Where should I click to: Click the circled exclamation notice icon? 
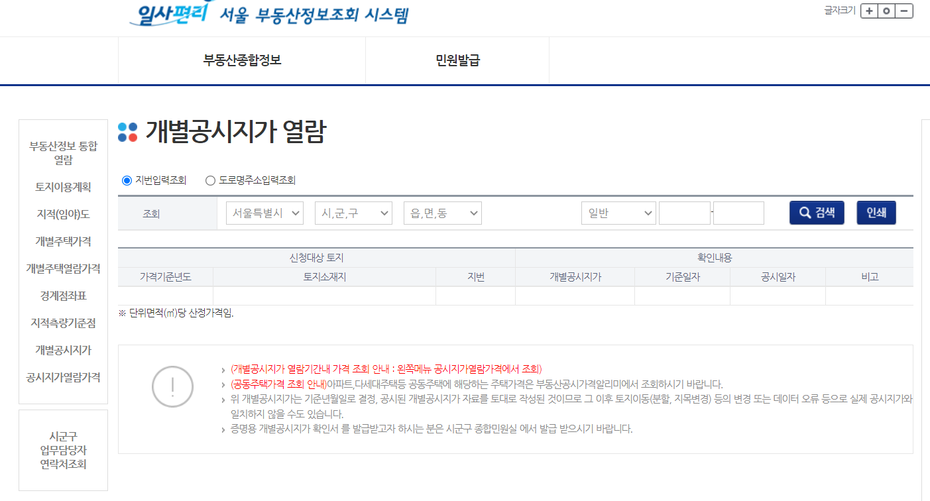pos(172,386)
